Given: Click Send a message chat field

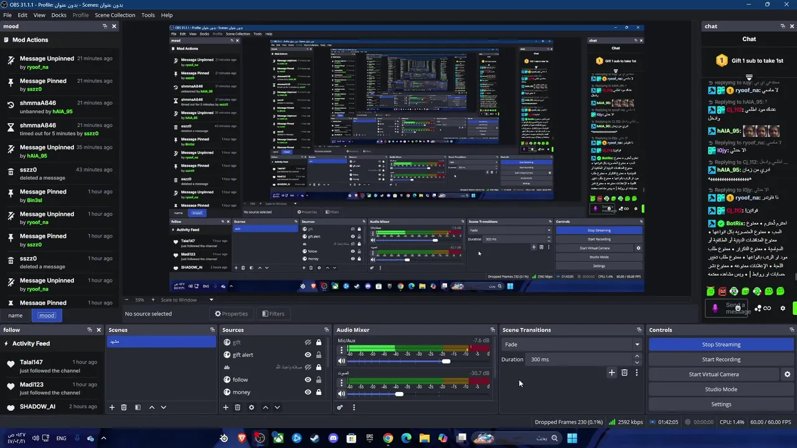Looking at the screenshot, I should pyautogui.click(x=726, y=308).
